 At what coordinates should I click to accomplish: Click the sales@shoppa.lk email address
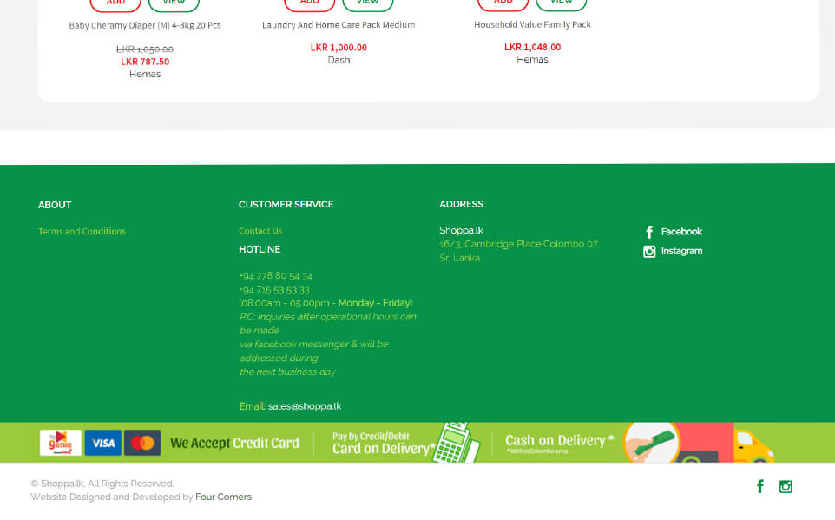pos(305,406)
